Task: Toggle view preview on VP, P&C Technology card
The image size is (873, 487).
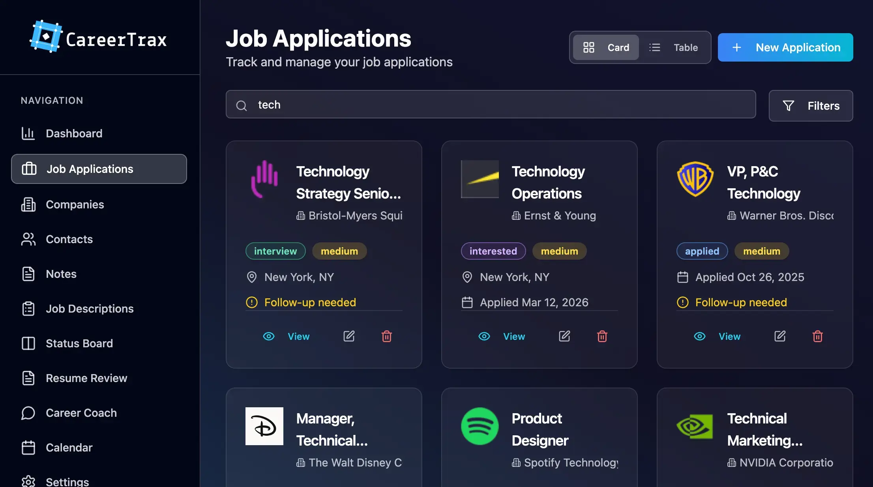Action: pyautogui.click(x=699, y=336)
